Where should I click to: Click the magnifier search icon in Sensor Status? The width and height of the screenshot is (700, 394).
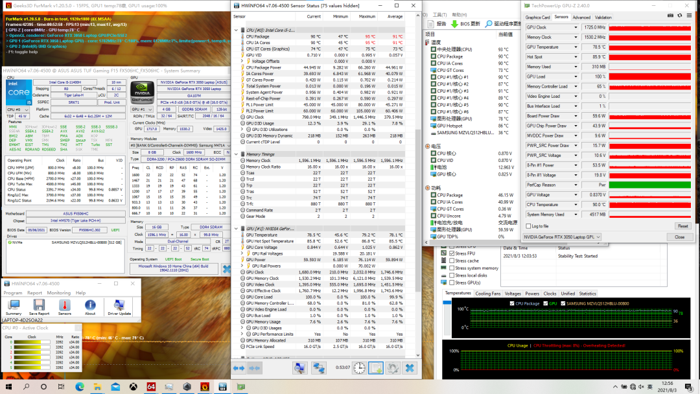(x=299, y=368)
